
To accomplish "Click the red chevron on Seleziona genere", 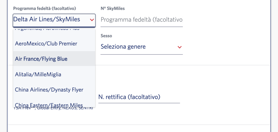I will pos(180,47).
